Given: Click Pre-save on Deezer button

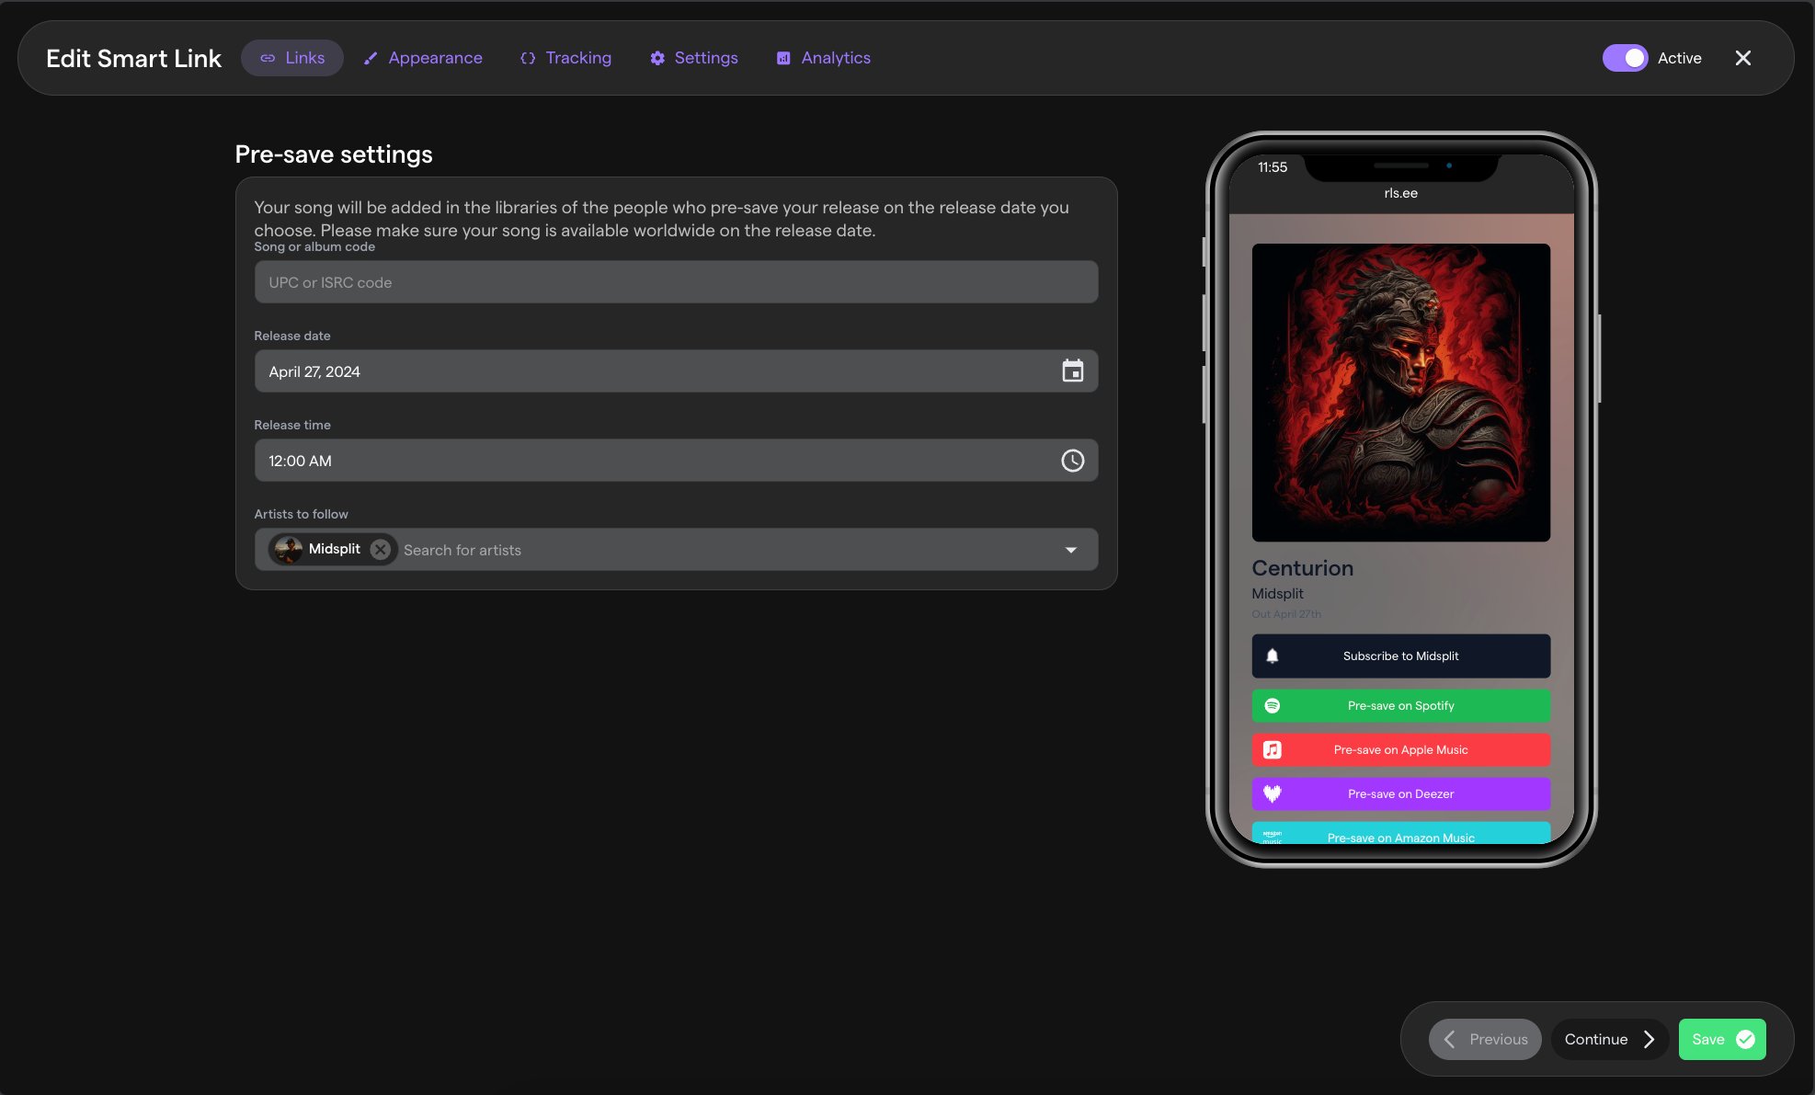Looking at the screenshot, I should pyautogui.click(x=1400, y=794).
